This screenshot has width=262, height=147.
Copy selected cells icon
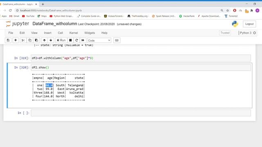(x=30, y=40)
